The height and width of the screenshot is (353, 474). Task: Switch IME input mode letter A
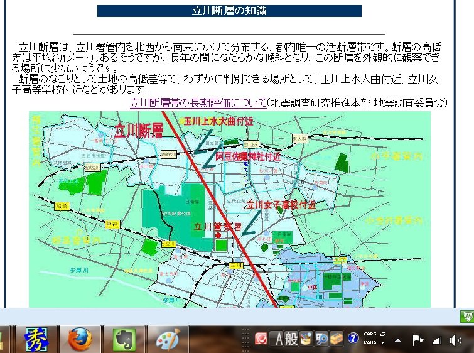[x=279, y=339]
